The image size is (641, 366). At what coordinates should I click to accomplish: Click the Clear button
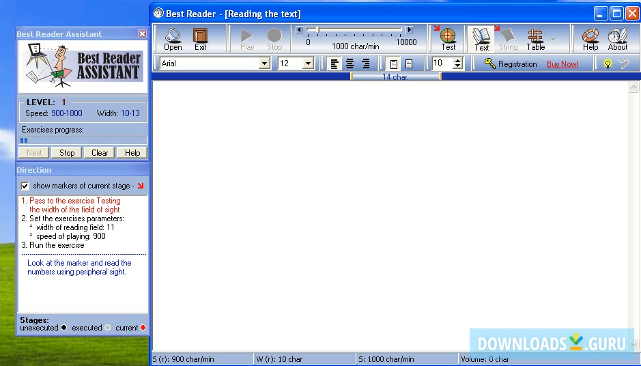click(x=100, y=152)
